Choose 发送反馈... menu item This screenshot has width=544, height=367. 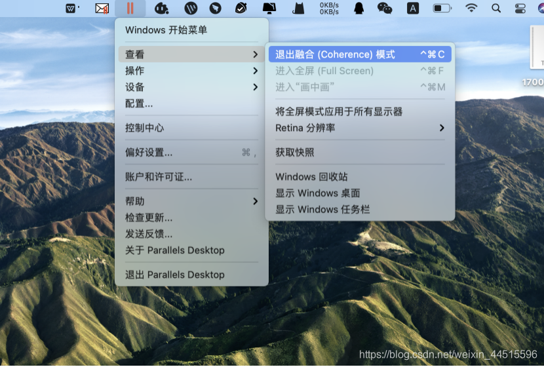[x=191, y=234]
